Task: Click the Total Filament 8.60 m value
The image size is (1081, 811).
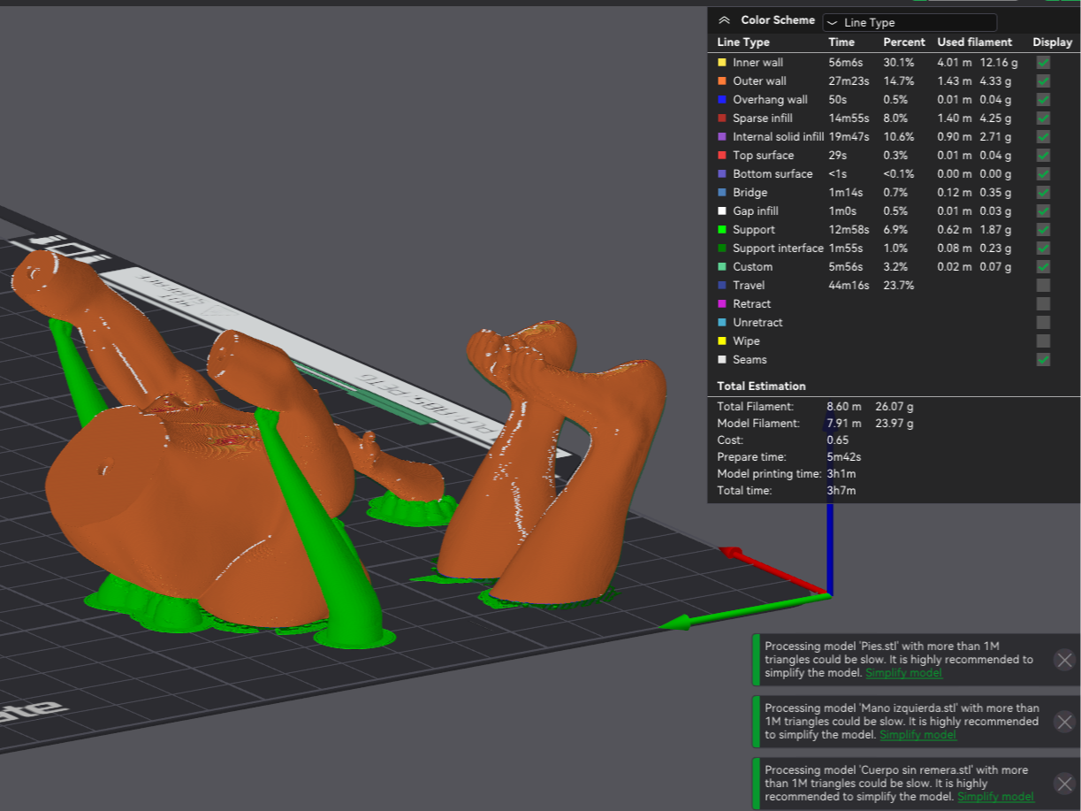Action: tap(843, 407)
